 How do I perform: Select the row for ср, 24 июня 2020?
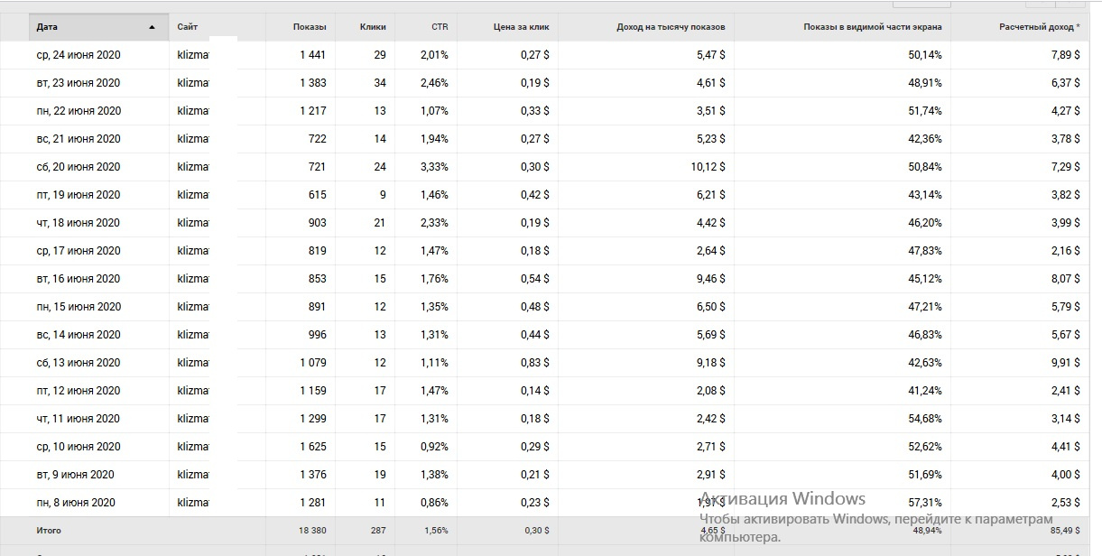[79, 55]
